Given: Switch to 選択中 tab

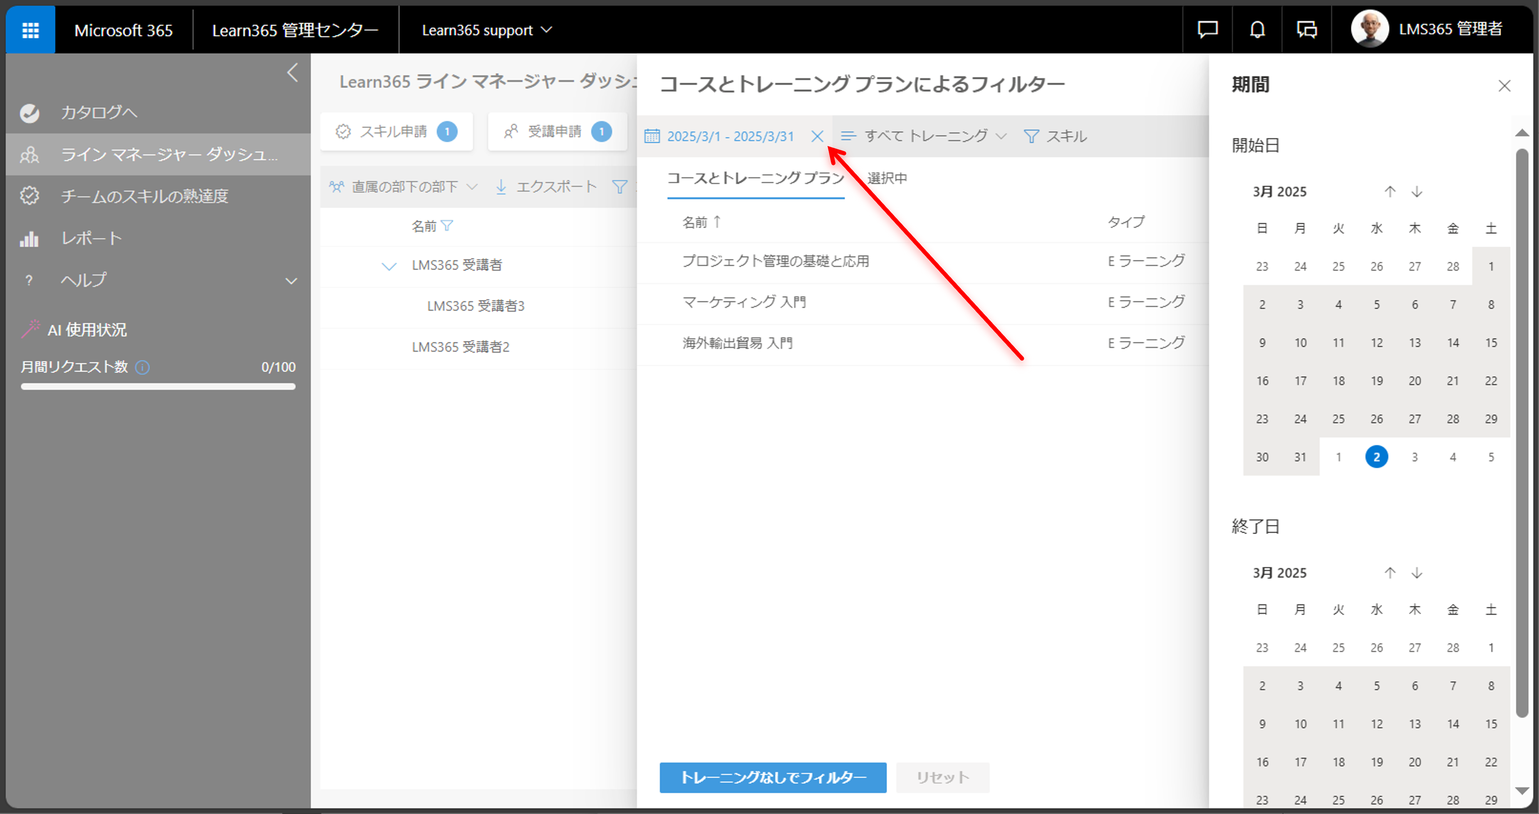Looking at the screenshot, I should tap(887, 178).
